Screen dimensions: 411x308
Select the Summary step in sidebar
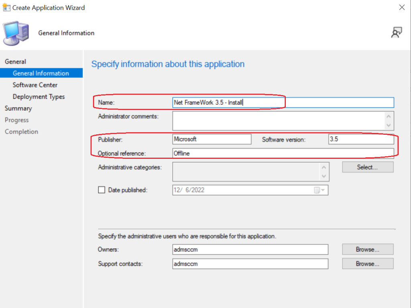pos(18,108)
